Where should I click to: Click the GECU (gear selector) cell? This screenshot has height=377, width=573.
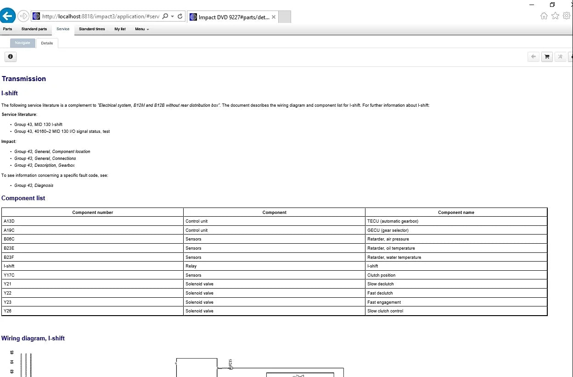point(456,230)
